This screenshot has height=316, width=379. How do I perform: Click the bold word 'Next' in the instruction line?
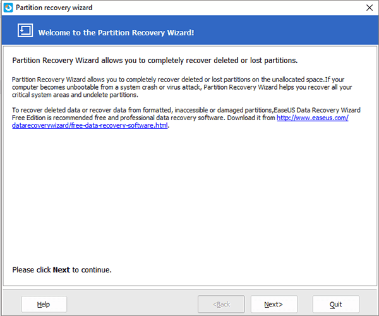61,270
